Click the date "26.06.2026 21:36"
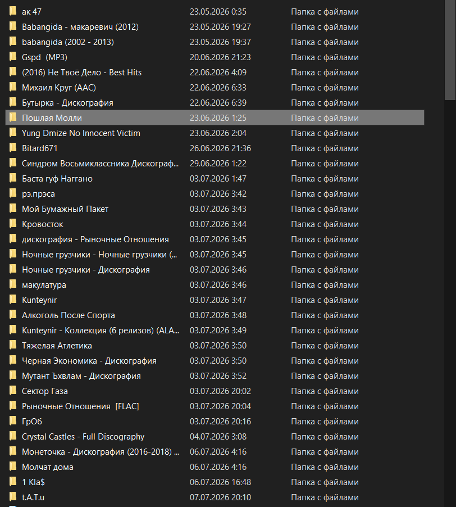This screenshot has width=456, height=507. (x=220, y=148)
